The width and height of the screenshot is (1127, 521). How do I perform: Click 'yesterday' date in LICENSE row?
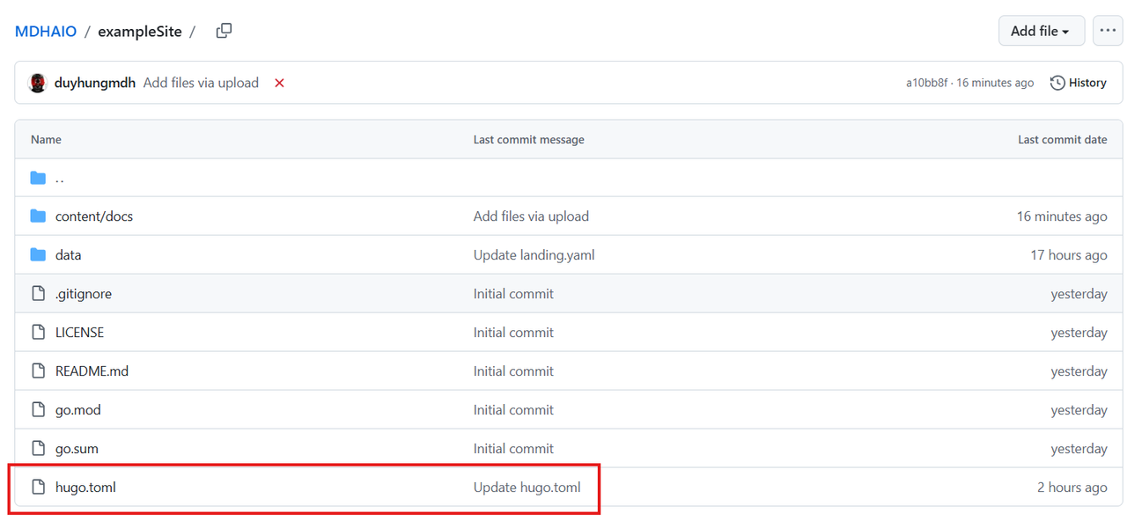[1079, 333]
